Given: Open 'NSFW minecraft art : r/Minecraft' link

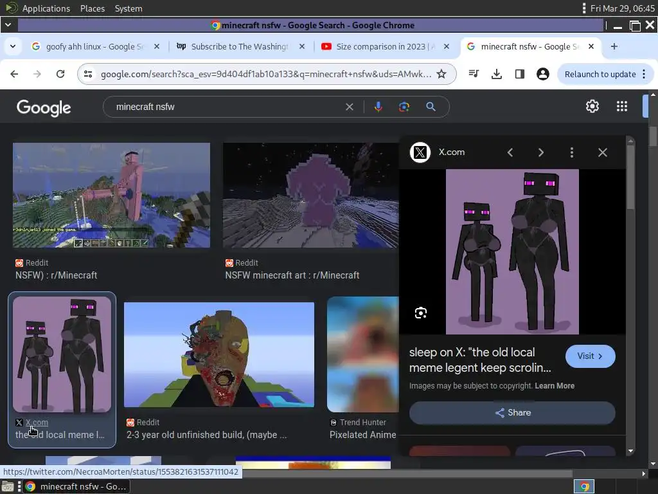Looking at the screenshot, I should click(x=292, y=275).
